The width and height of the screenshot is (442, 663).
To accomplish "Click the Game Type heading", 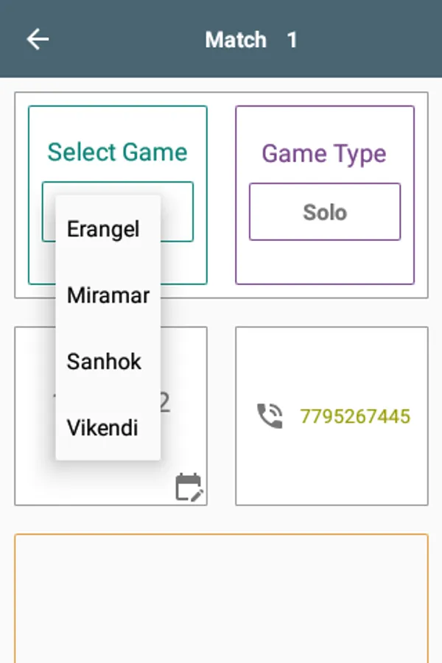I will (x=324, y=153).
